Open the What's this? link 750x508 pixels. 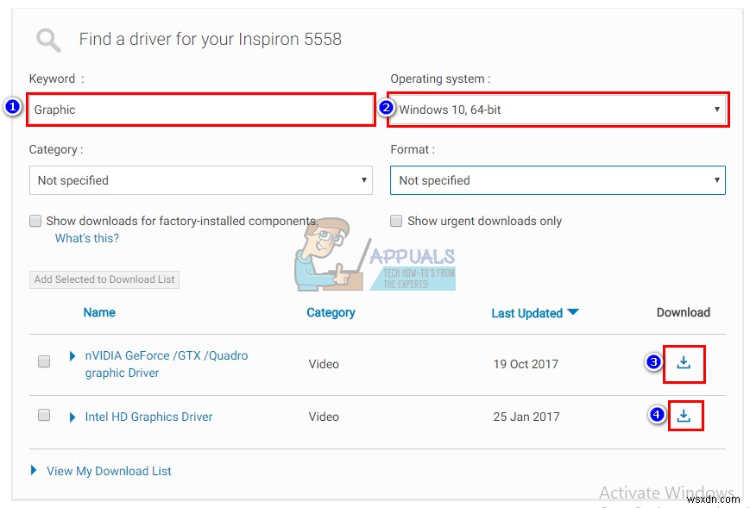tap(87, 238)
